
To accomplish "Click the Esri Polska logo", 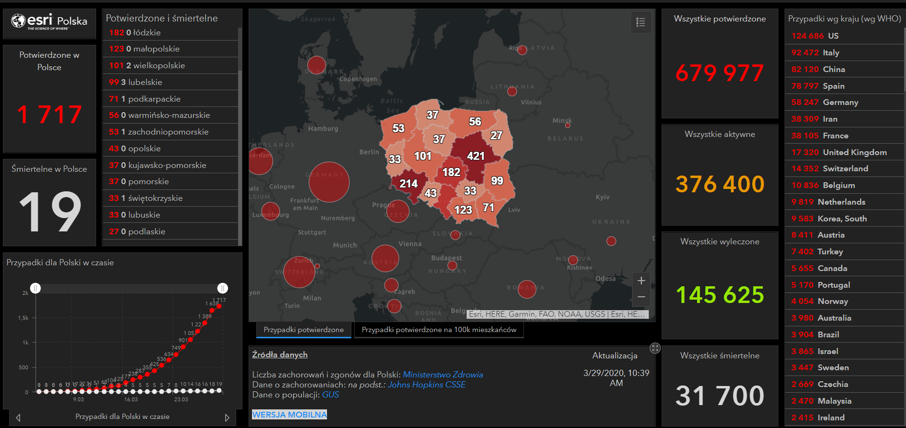I will (49, 21).
